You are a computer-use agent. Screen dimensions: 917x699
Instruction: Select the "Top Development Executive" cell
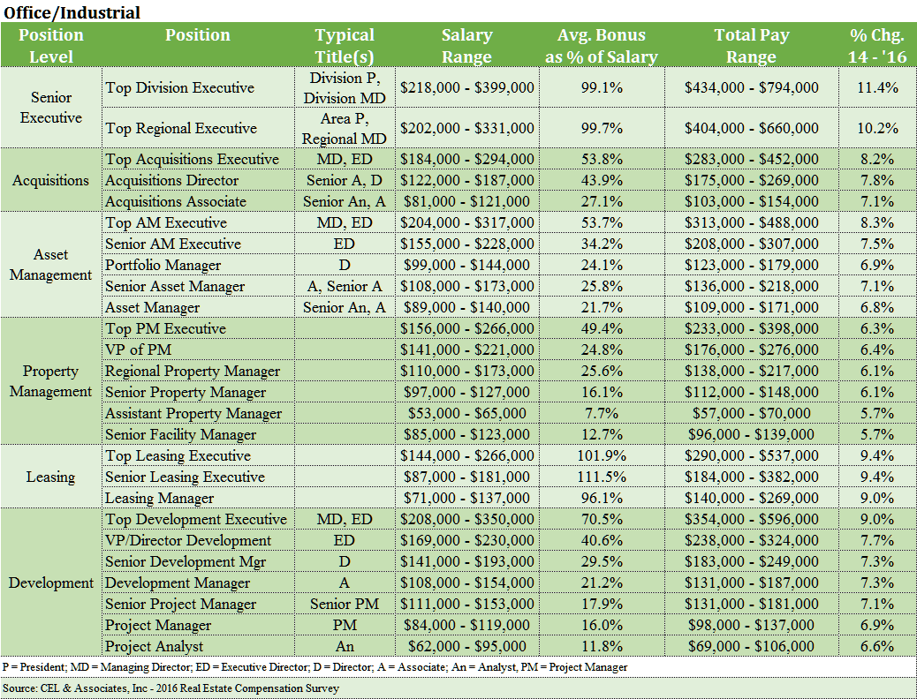click(196, 519)
